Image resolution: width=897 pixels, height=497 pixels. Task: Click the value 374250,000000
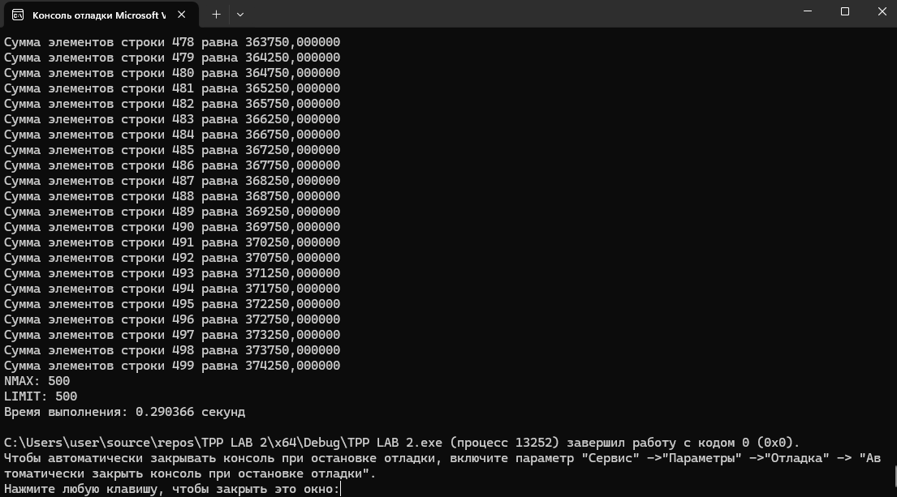point(293,366)
